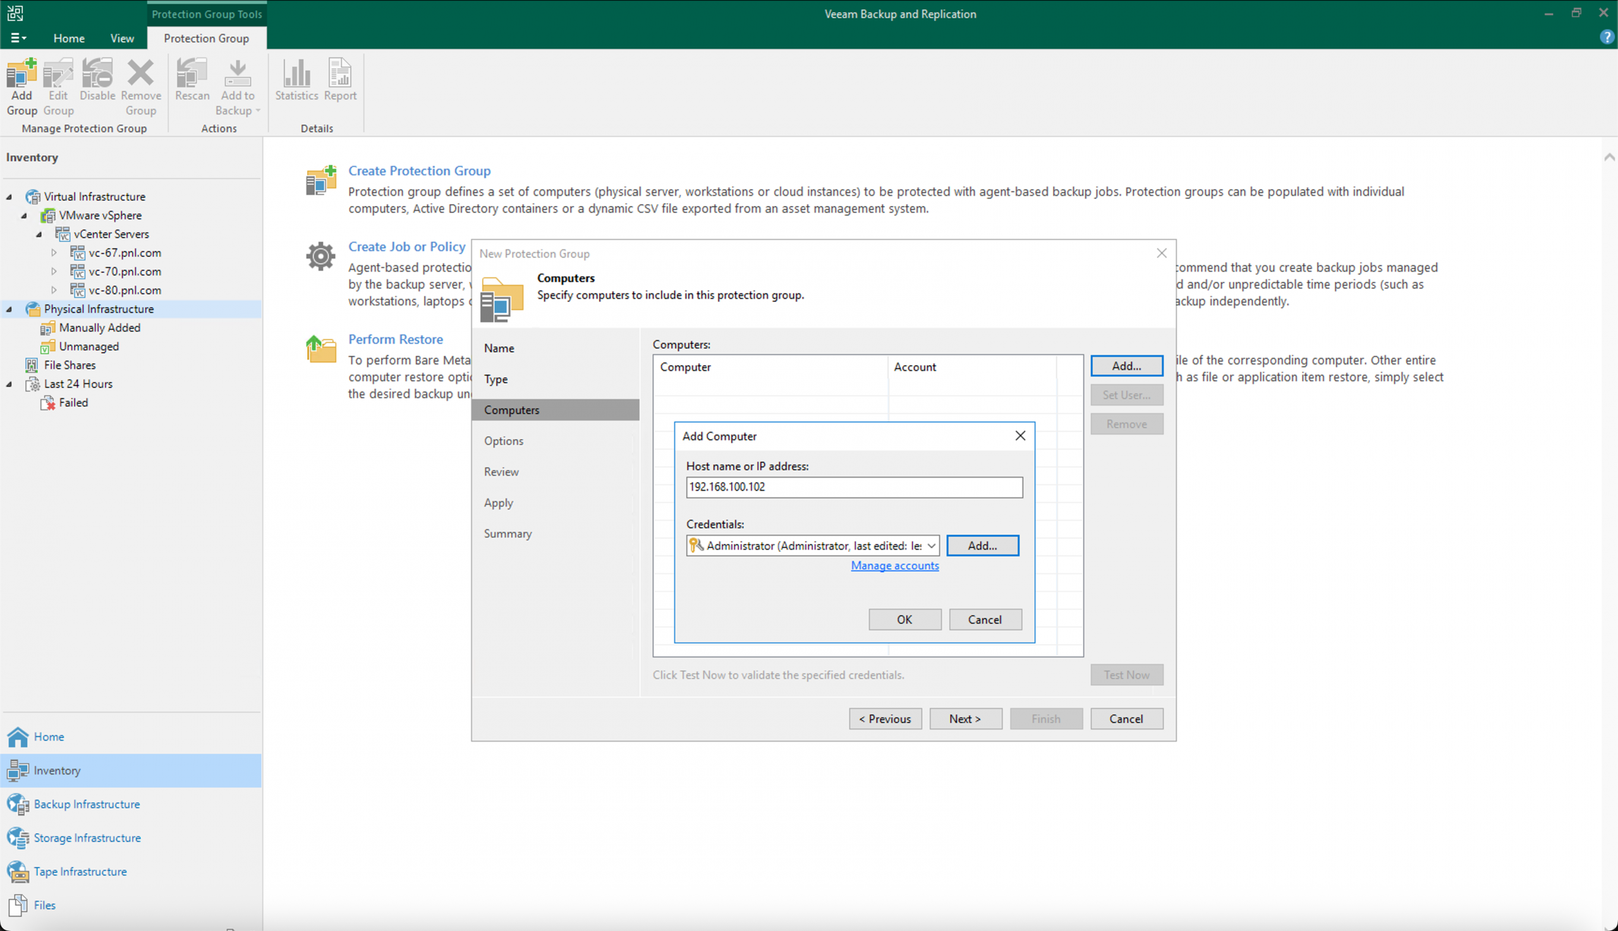Collapse the vCenter Servers tree node
The width and height of the screenshot is (1618, 931).
[39, 234]
